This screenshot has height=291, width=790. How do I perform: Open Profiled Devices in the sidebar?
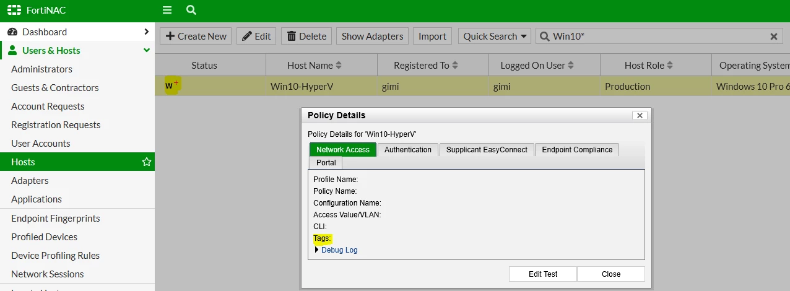coord(44,237)
